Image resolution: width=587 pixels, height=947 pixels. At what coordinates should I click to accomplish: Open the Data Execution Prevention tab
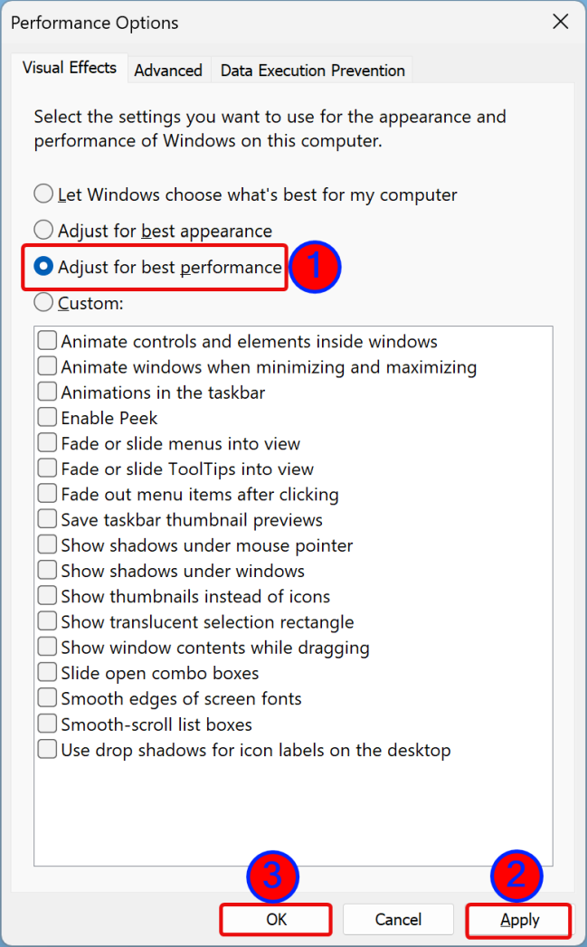pos(312,70)
